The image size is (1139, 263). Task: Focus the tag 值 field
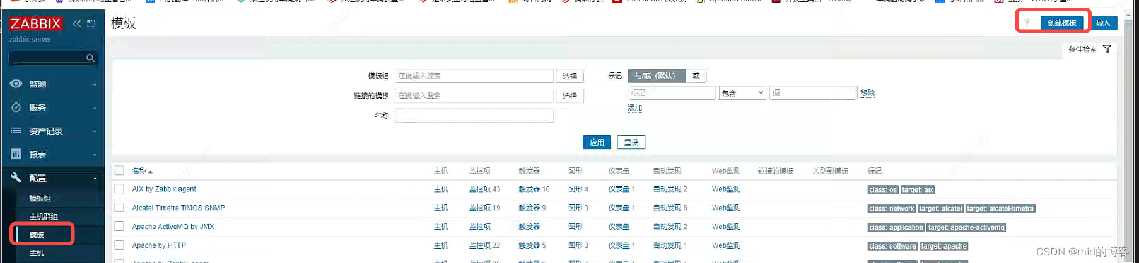[x=814, y=92]
